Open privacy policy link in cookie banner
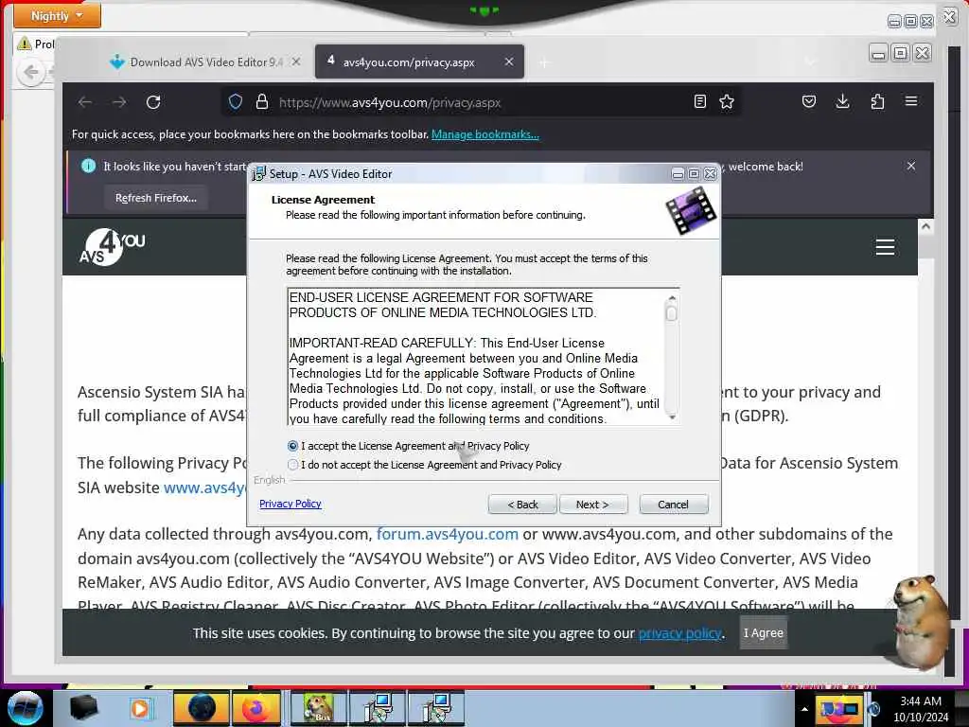 (679, 633)
